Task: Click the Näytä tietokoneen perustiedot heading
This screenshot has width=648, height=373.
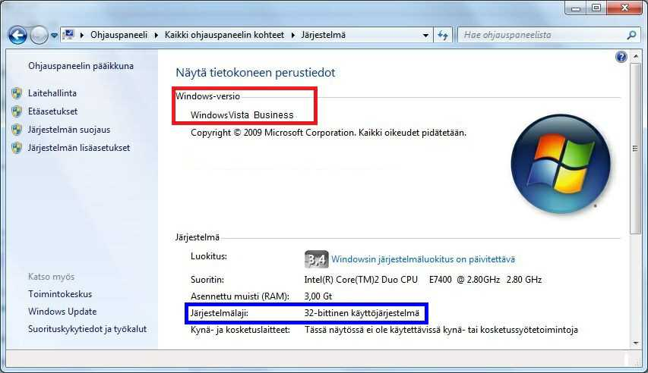Action: coord(255,73)
